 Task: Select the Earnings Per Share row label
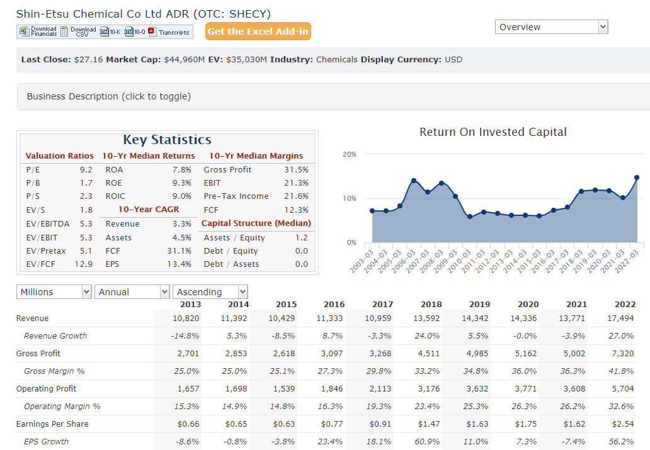tap(52, 424)
